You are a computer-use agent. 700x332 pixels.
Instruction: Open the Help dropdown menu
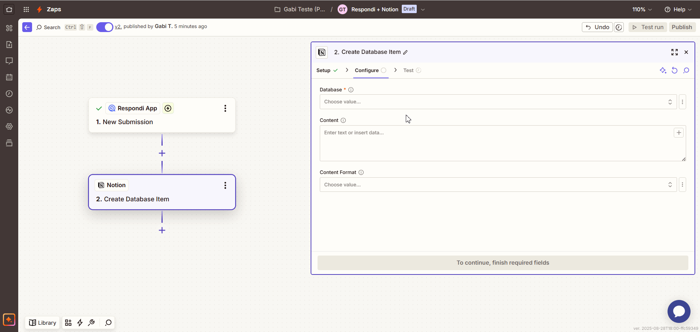(x=678, y=9)
